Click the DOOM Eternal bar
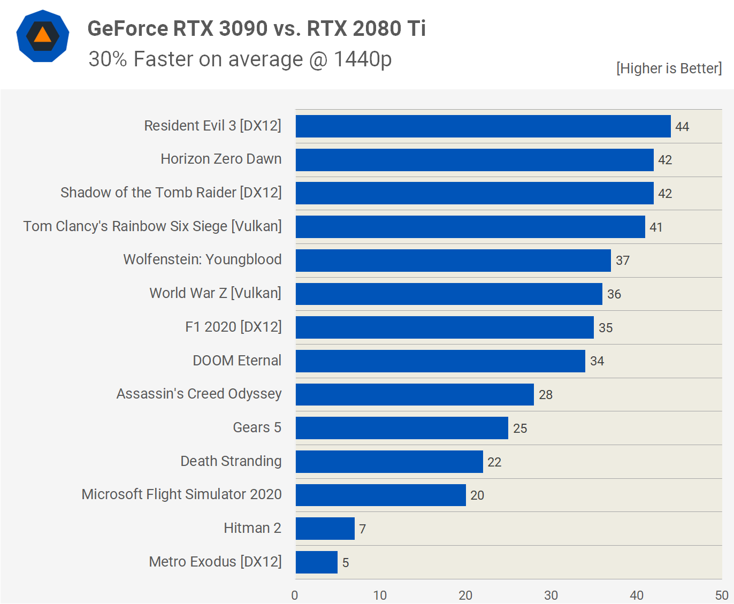 pyautogui.click(x=440, y=361)
